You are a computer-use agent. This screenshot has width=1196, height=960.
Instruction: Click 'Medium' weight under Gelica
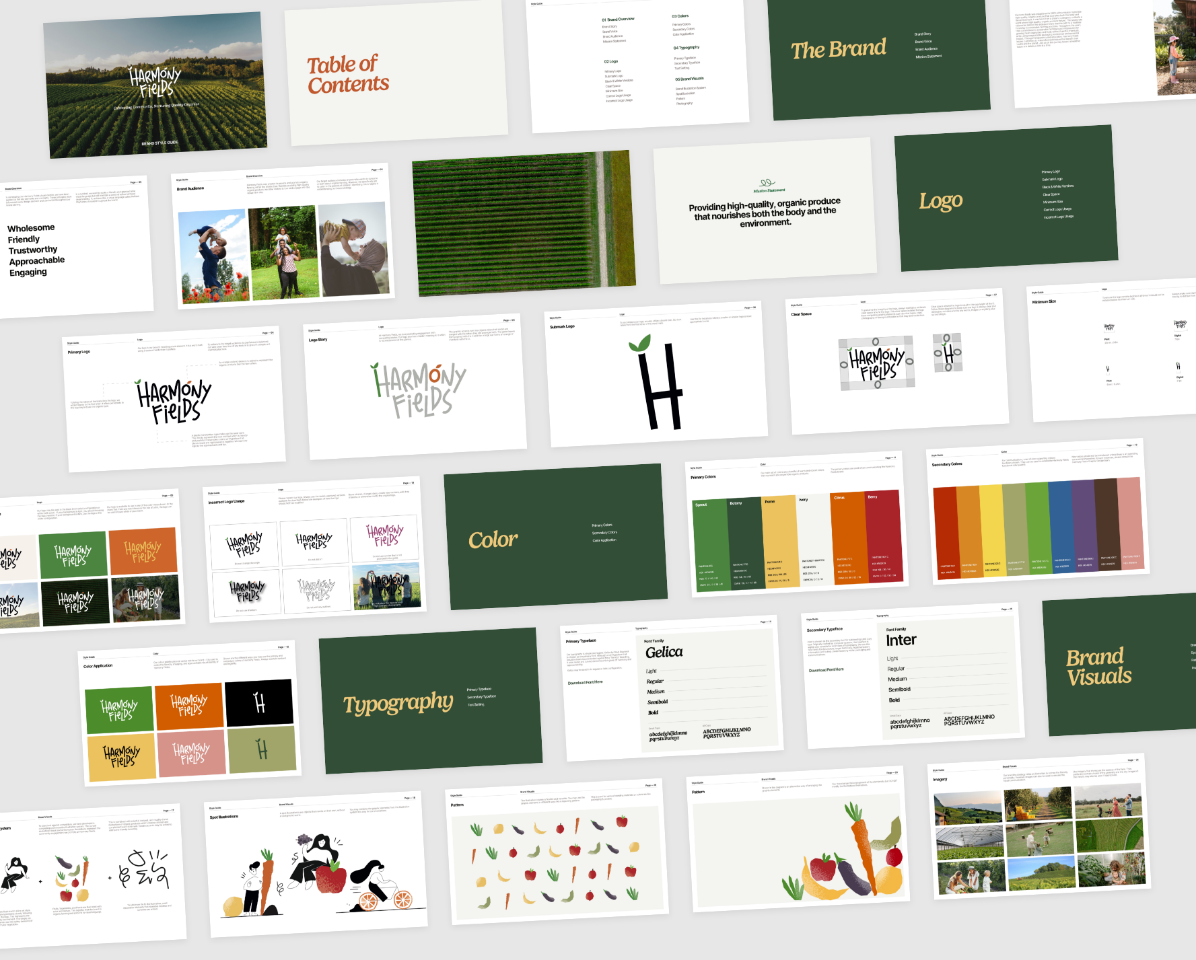pos(656,692)
